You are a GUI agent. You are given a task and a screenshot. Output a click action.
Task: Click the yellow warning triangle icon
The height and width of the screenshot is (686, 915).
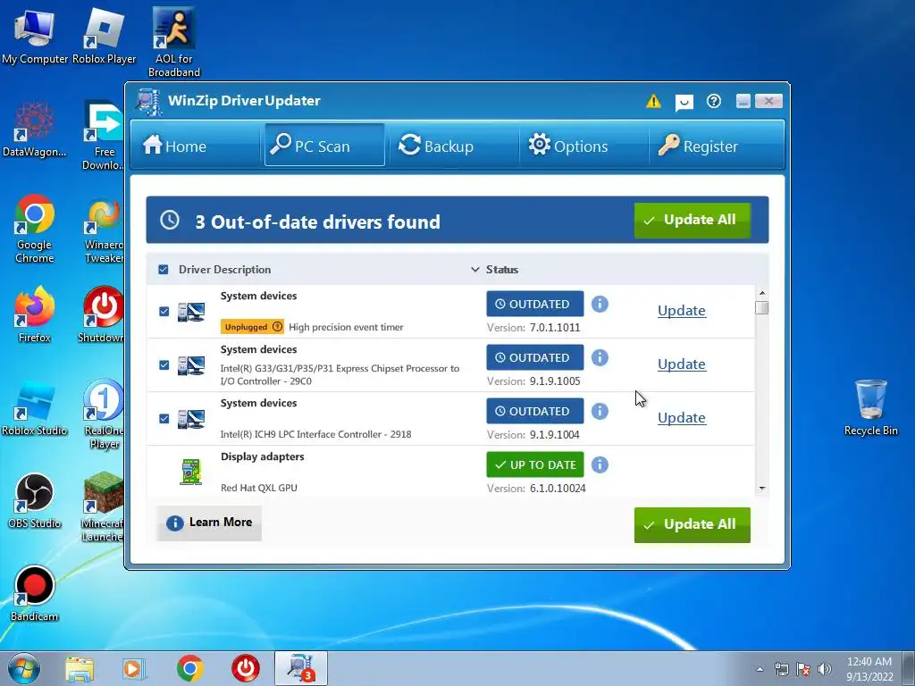coord(653,102)
